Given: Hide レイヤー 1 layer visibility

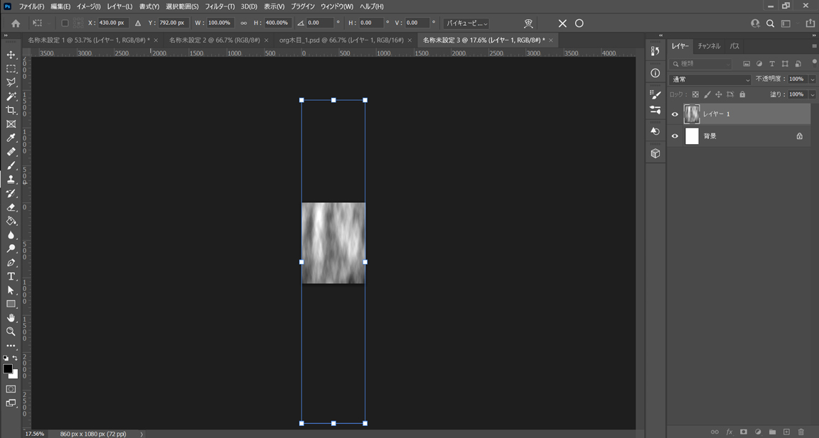Looking at the screenshot, I should [675, 114].
